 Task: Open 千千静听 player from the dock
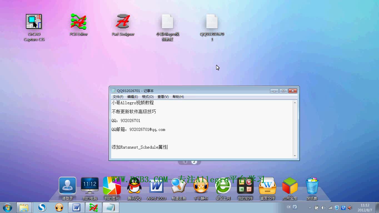[201, 189]
